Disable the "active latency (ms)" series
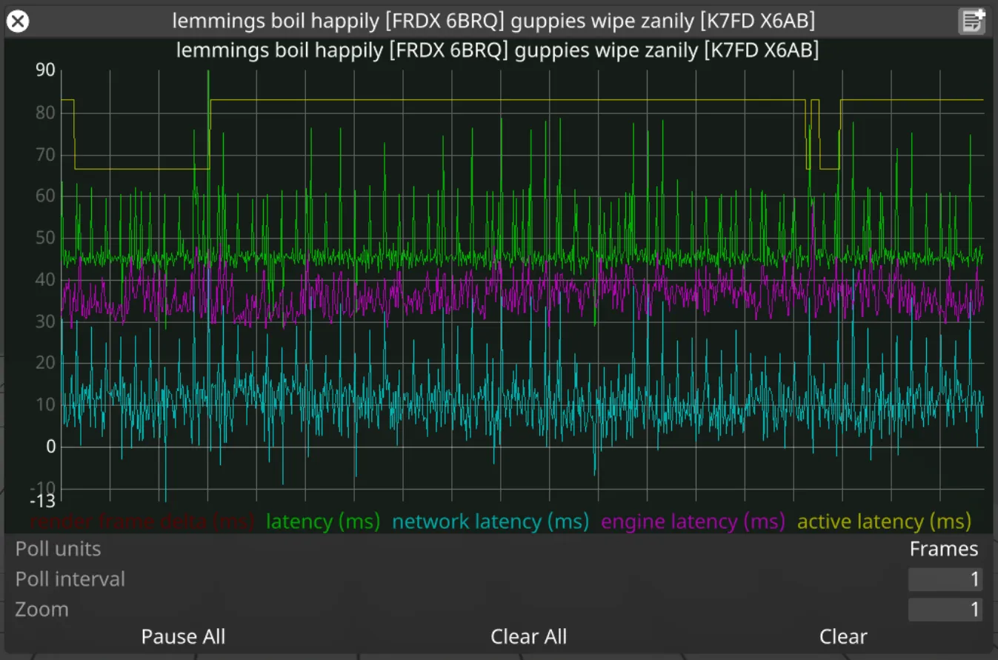This screenshot has height=660, width=998. click(x=883, y=521)
